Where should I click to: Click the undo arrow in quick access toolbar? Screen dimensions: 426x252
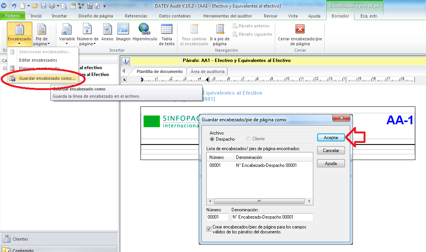pos(14,6)
